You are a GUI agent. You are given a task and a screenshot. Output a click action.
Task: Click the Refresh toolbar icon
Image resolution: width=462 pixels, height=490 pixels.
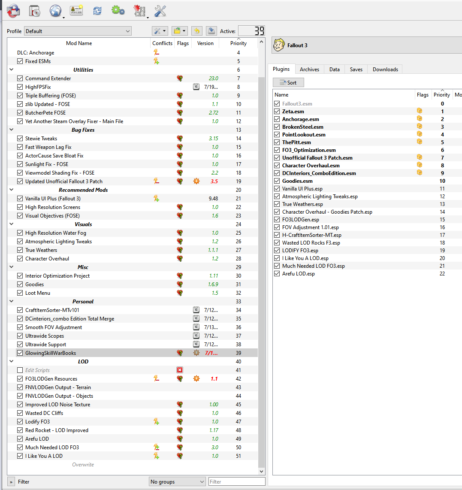(x=97, y=11)
